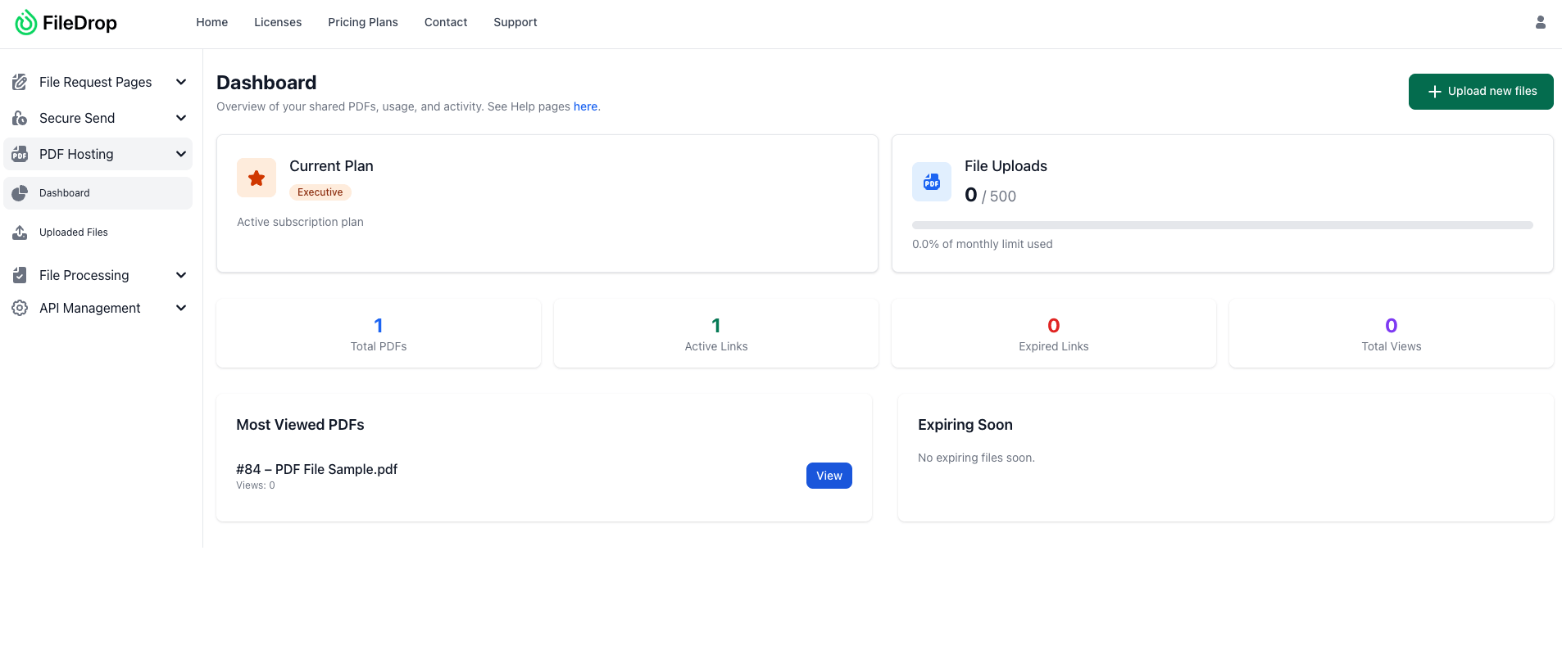The image size is (1562, 659).
Task: Go to the Licenses page
Action: (278, 22)
